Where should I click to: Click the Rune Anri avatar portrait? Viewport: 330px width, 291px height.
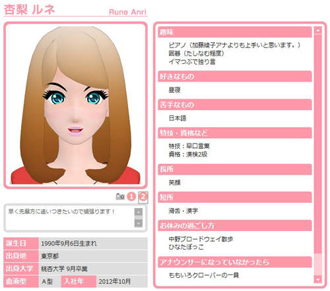[x=75, y=105]
